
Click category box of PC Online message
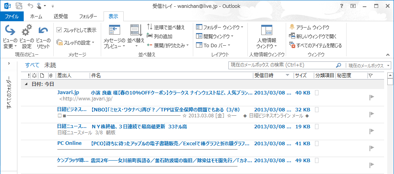[317, 143]
